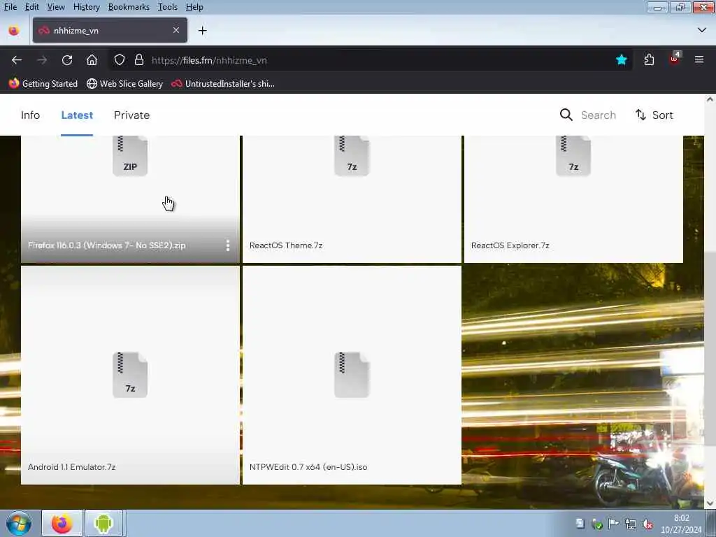Open the Firefox hamburger menu
This screenshot has height=537, width=716.
[x=699, y=60]
